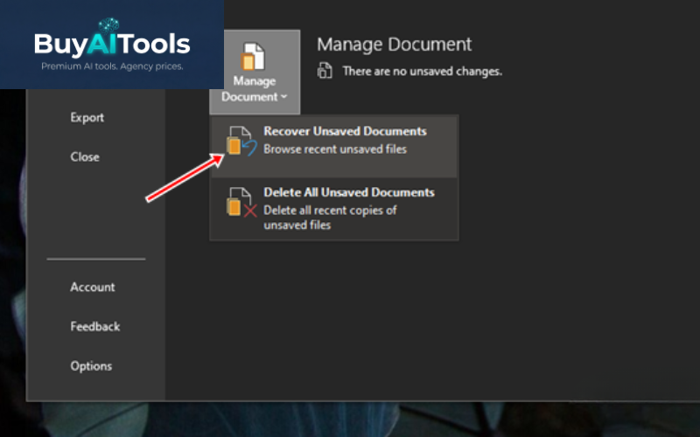Click 'Delete all recent copies of unsaved files' text
700x437 pixels.
coord(330,218)
